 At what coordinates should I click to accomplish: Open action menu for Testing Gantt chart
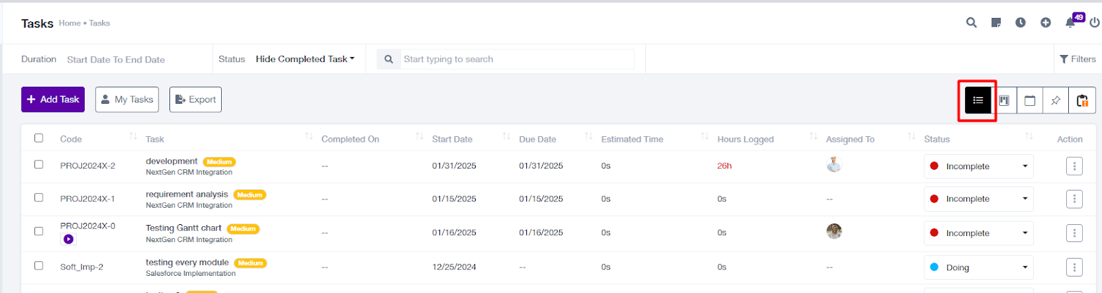pos(1074,233)
